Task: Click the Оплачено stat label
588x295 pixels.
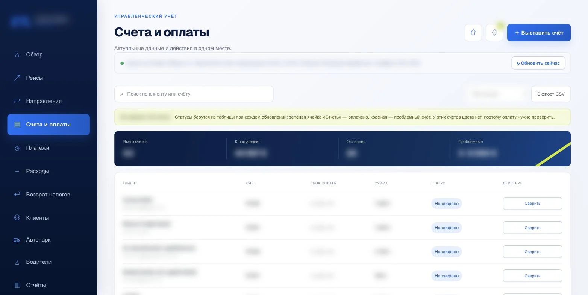Action: 356,142
